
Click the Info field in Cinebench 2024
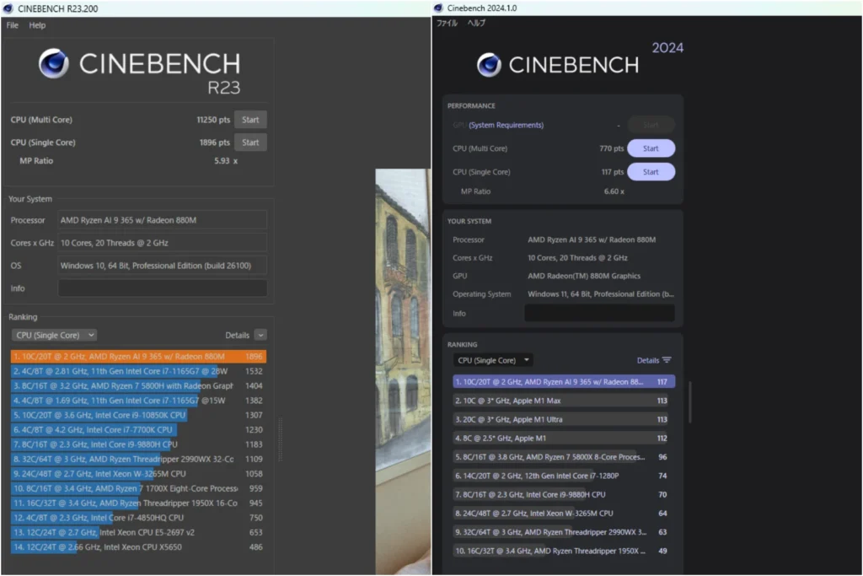tap(599, 314)
